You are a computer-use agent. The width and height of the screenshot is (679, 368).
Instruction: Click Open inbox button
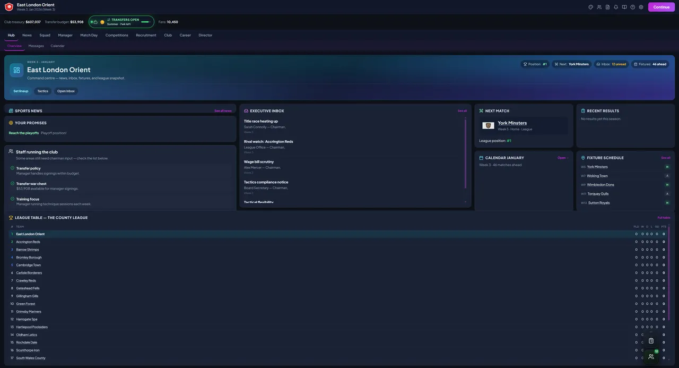pyautogui.click(x=66, y=91)
